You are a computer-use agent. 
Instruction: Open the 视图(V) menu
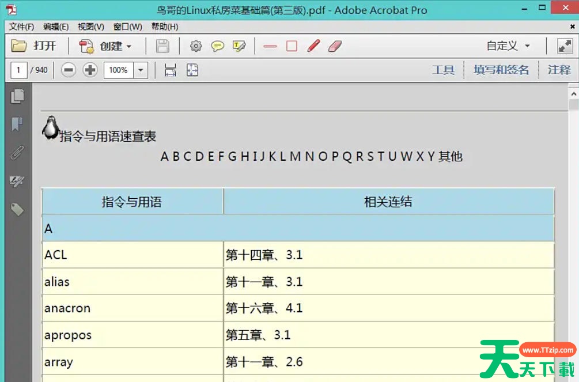(x=90, y=27)
